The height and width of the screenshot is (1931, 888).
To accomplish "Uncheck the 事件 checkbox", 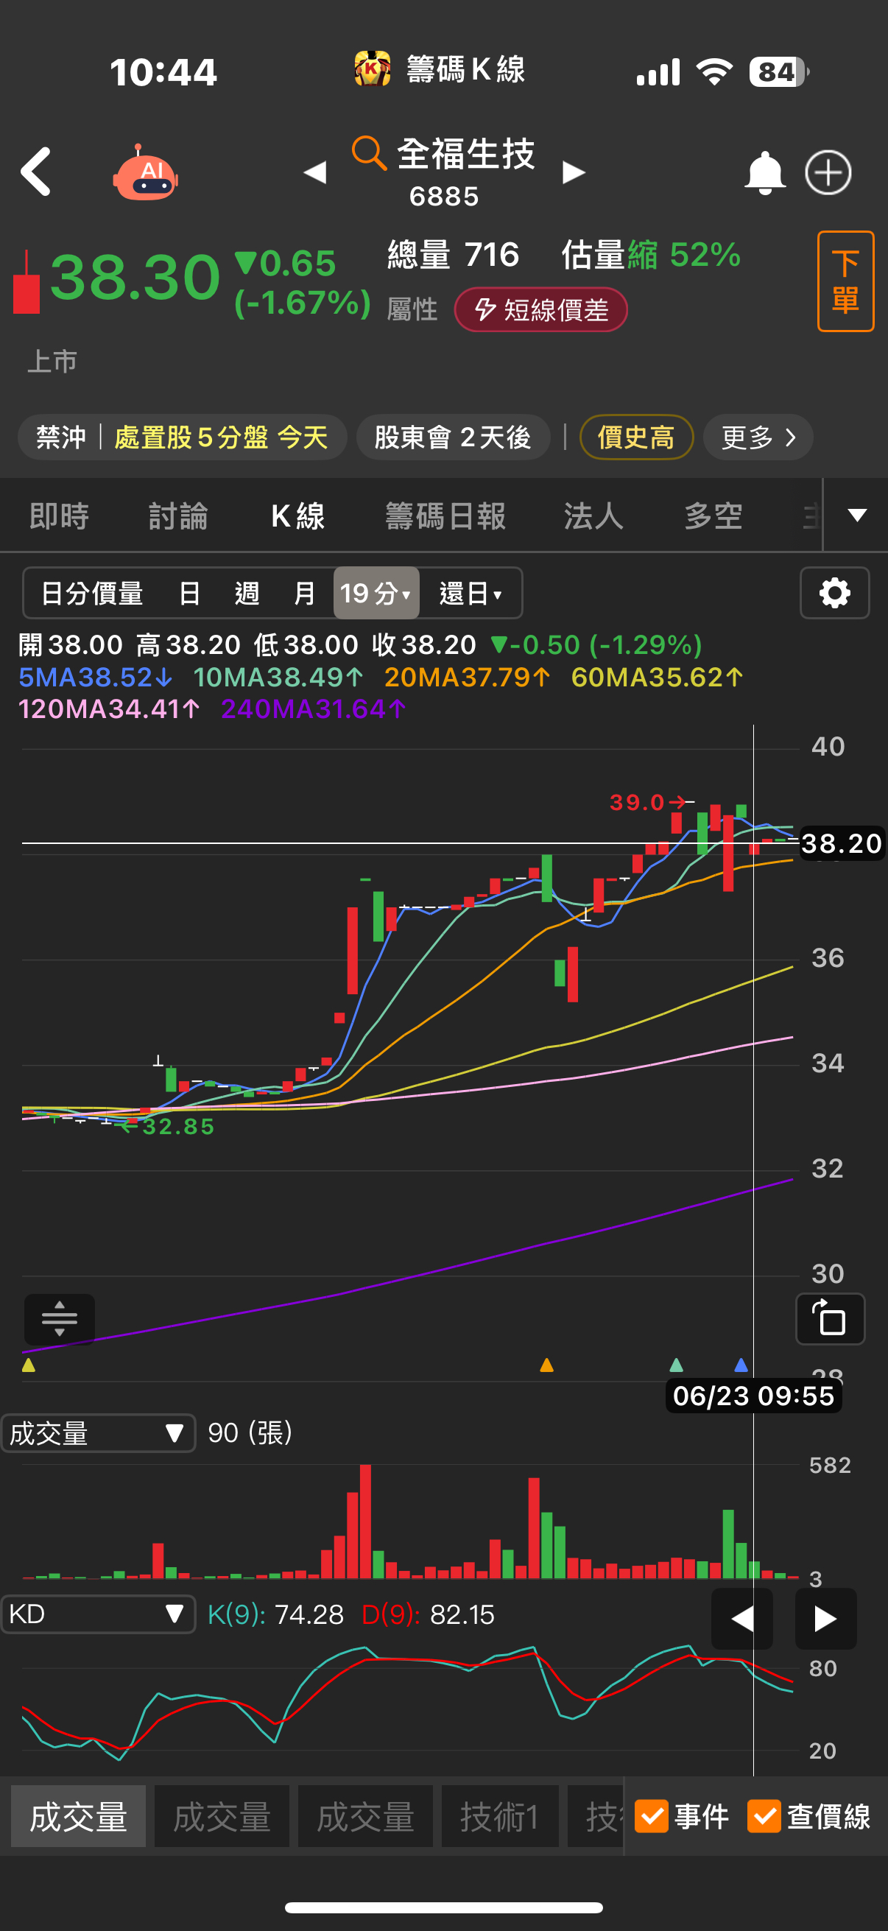I will coord(651,1816).
